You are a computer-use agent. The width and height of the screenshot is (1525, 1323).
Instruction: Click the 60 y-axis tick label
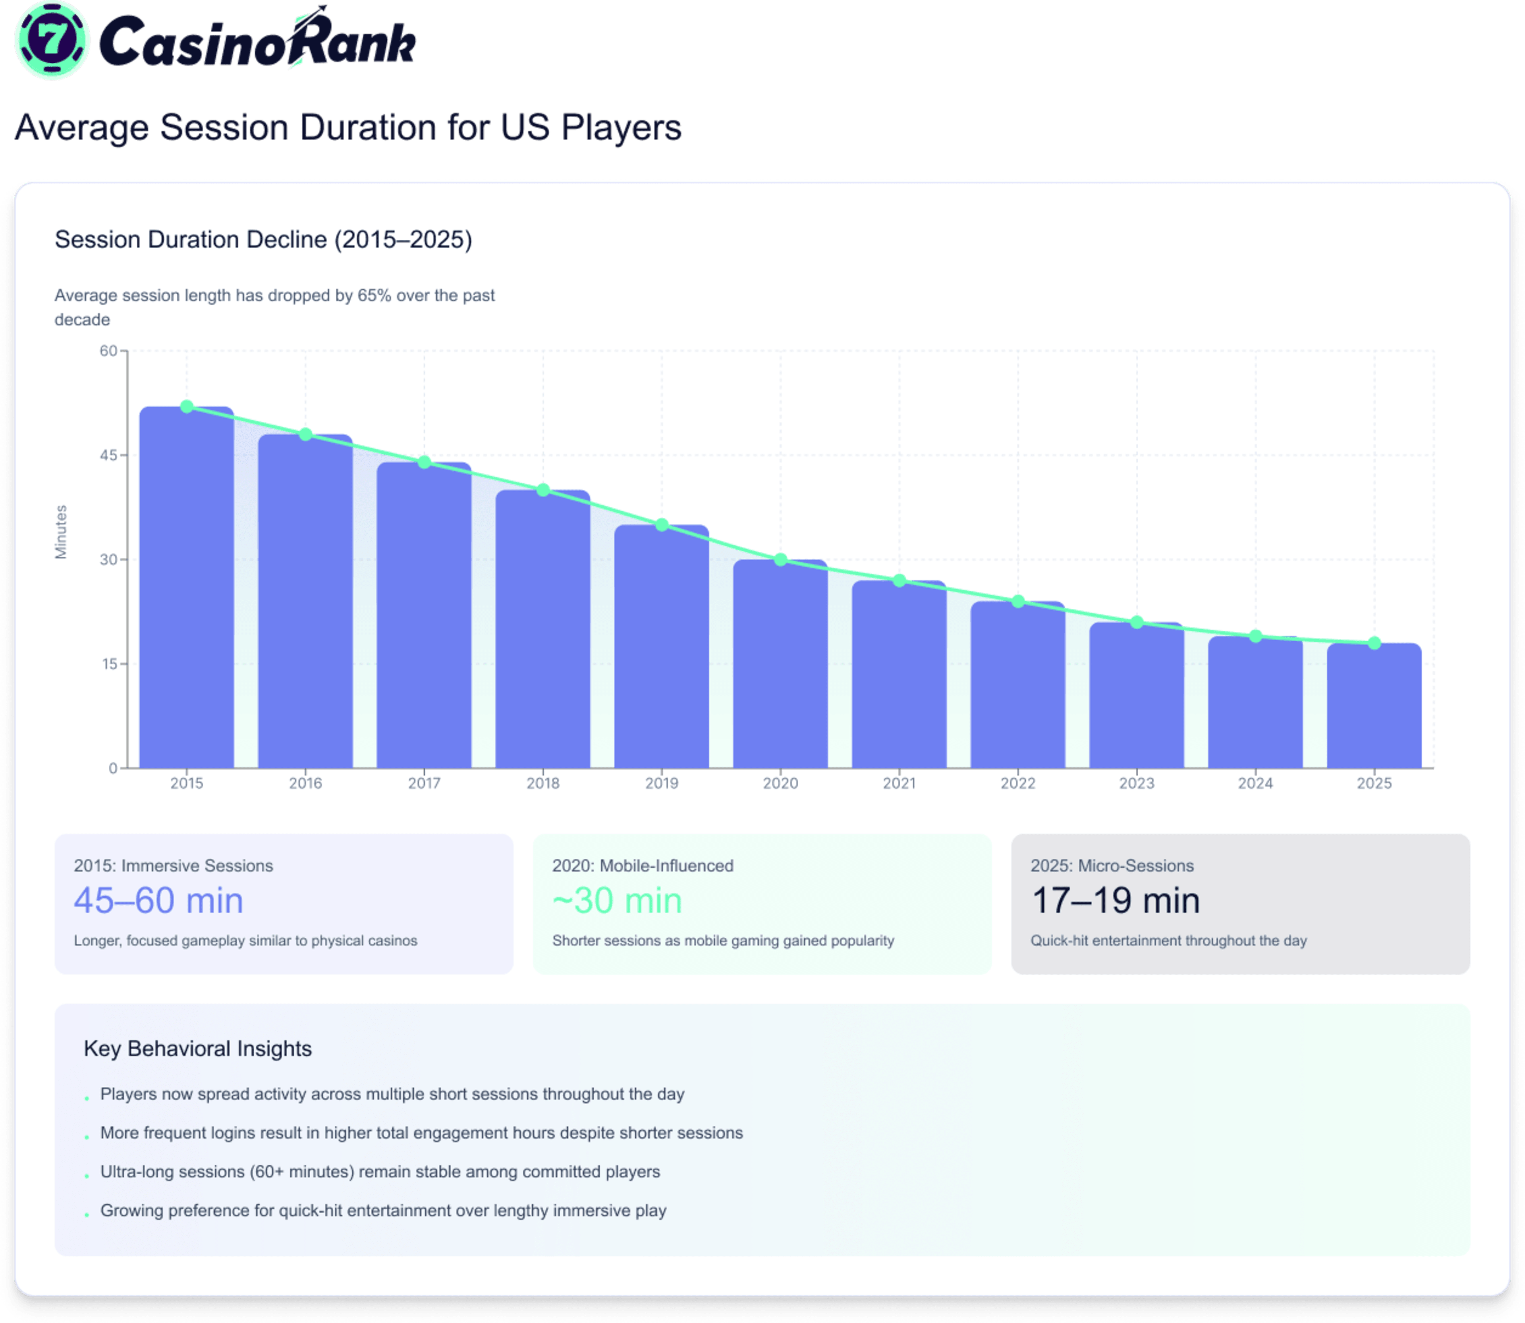point(108,351)
